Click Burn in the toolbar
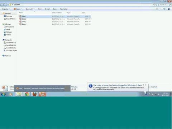Viewport: 172px width, 129px height. (55, 9)
